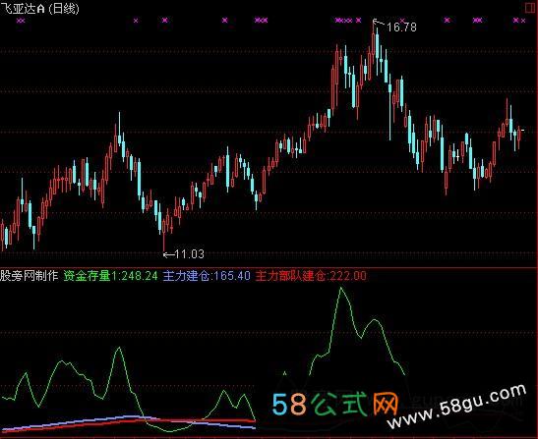
Task: Click the arrow pointing to the 16.78 high
Action: point(379,23)
